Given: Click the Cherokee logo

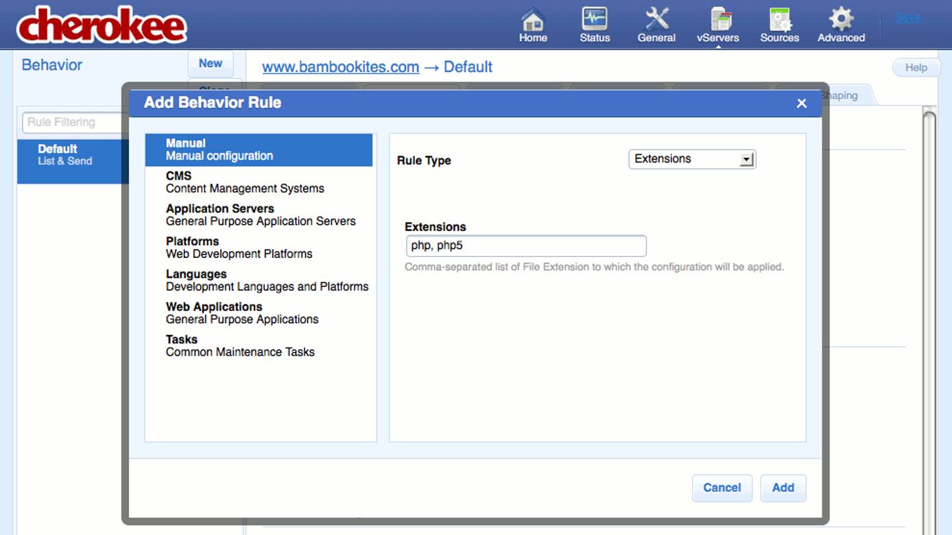Looking at the screenshot, I should pyautogui.click(x=100, y=26).
